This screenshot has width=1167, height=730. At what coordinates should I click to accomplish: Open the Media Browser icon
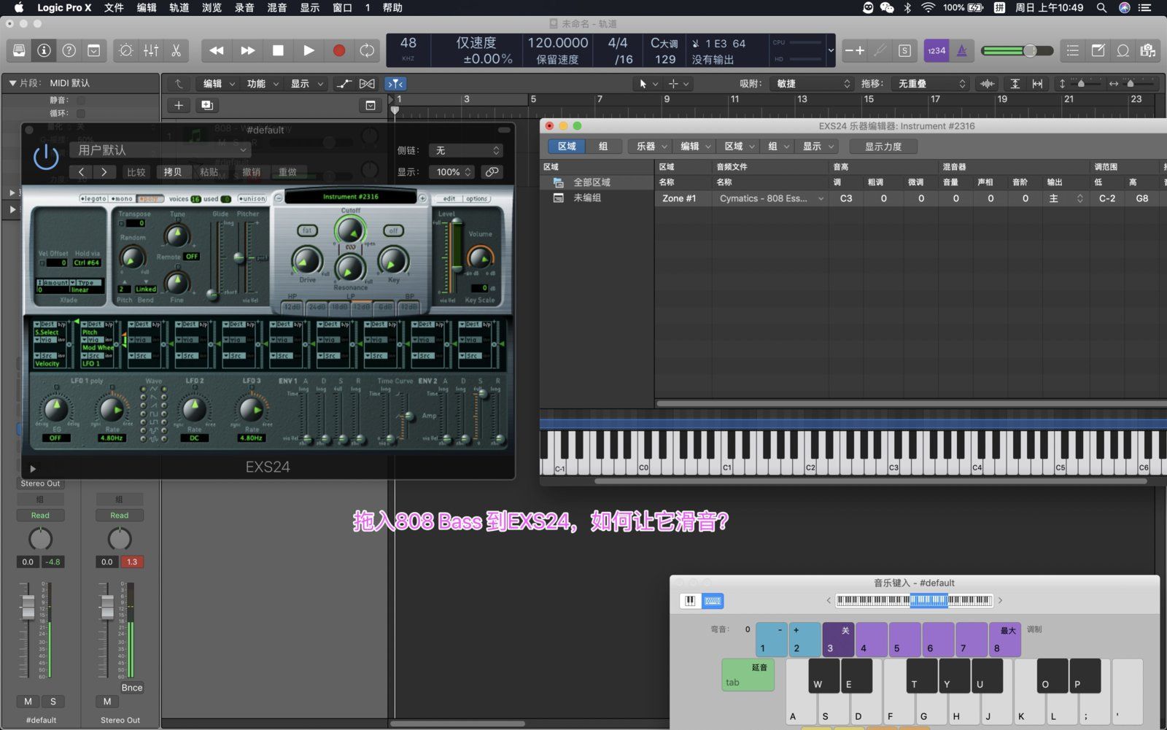1148,50
